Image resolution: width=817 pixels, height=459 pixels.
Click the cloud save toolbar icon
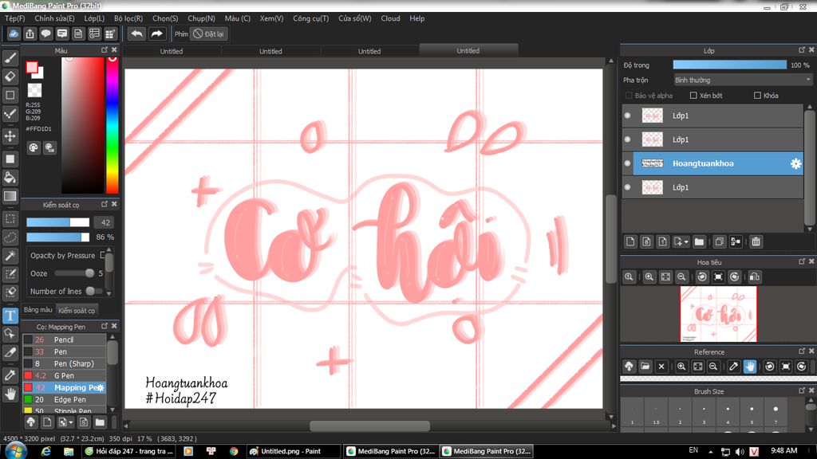click(14, 33)
